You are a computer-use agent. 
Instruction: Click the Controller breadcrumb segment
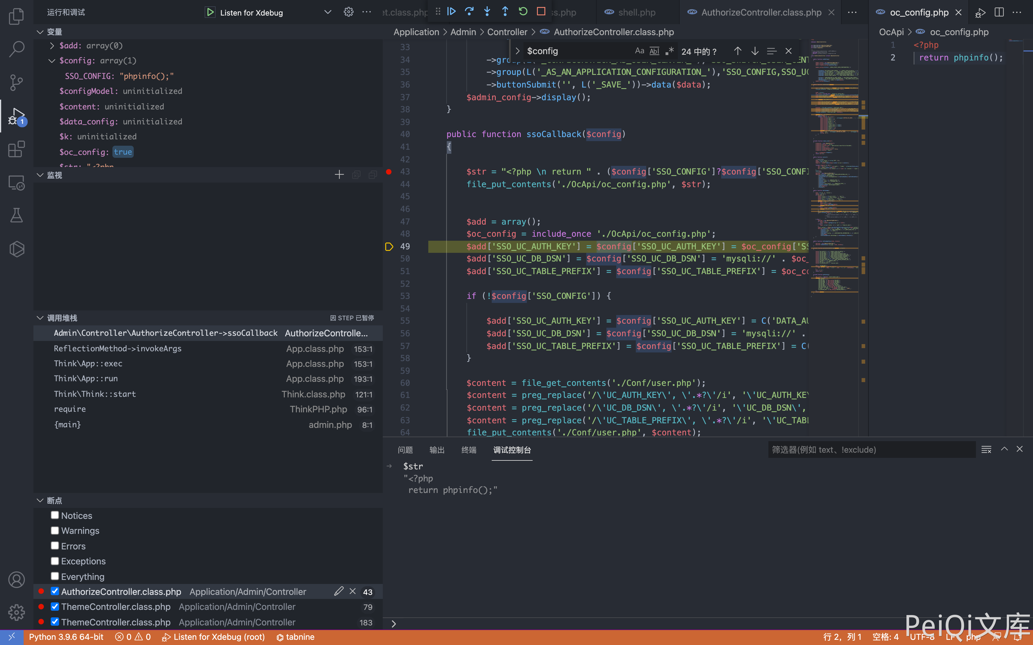pyautogui.click(x=507, y=32)
